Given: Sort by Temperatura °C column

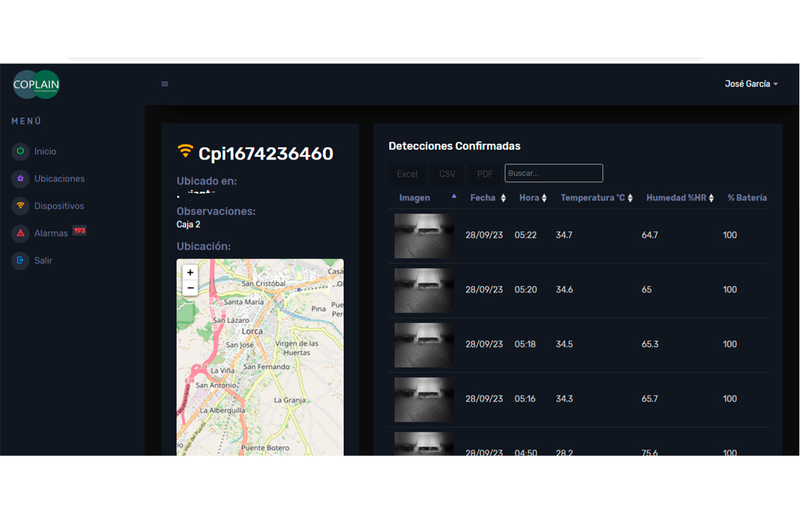Looking at the screenshot, I should click(x=596, y=198).
